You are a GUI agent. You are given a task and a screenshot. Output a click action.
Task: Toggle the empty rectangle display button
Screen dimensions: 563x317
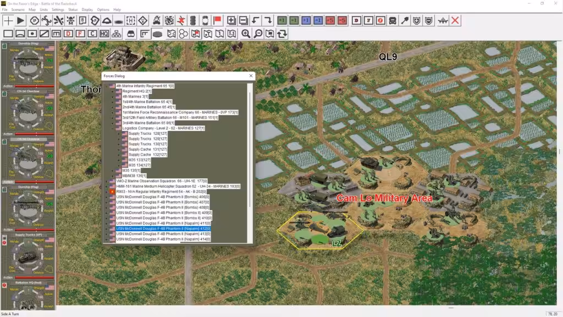[8, 34]
